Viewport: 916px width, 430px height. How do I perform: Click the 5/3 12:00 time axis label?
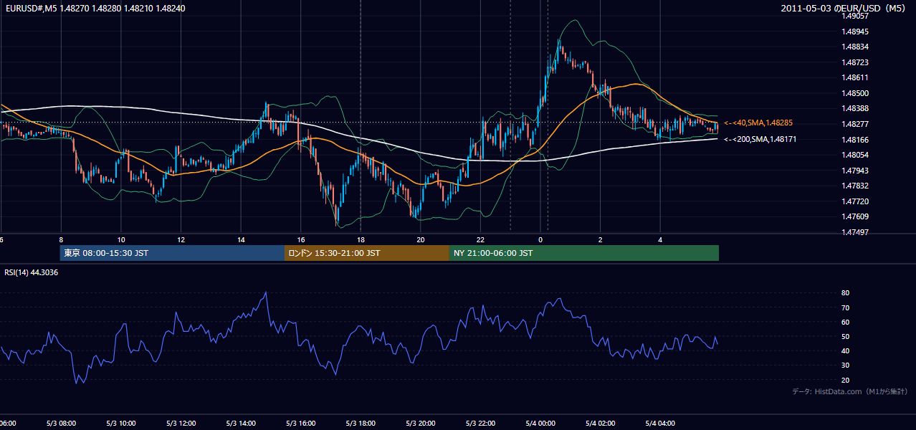(x=181, y=424)
